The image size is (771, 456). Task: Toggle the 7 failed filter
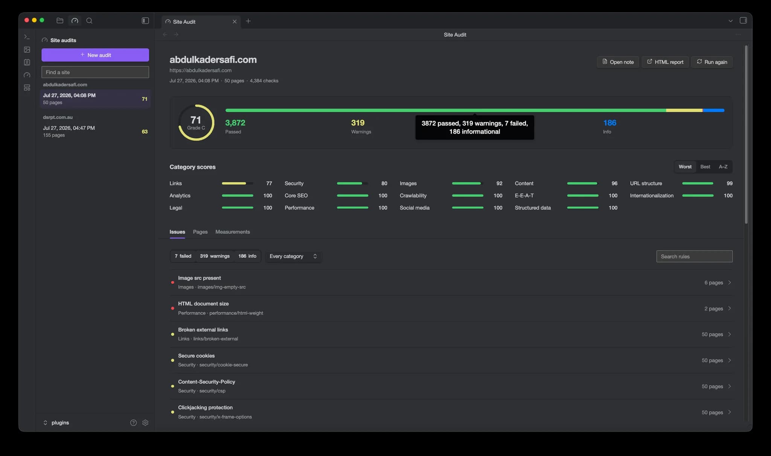click(183, 256)
